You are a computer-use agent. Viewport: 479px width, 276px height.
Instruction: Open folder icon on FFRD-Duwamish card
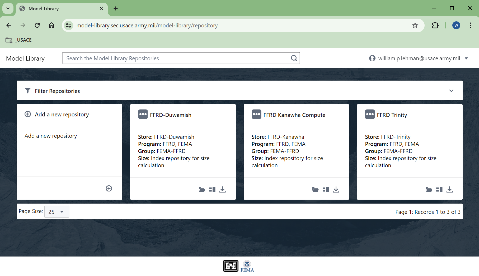click(202, 190)
